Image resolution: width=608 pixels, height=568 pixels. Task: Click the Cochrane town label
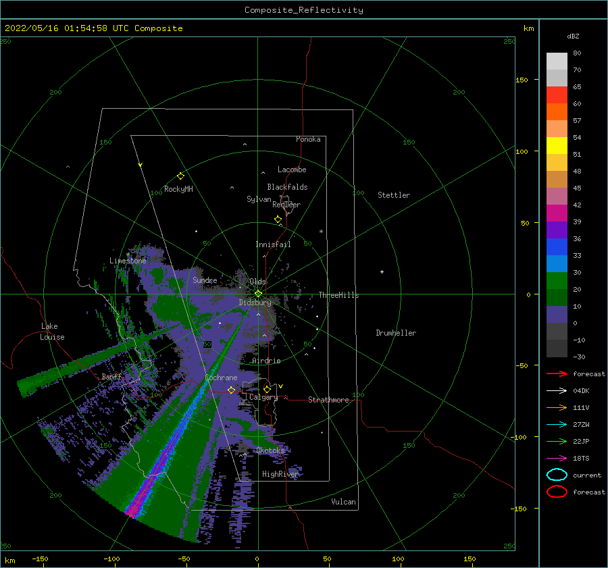point(221,378)
